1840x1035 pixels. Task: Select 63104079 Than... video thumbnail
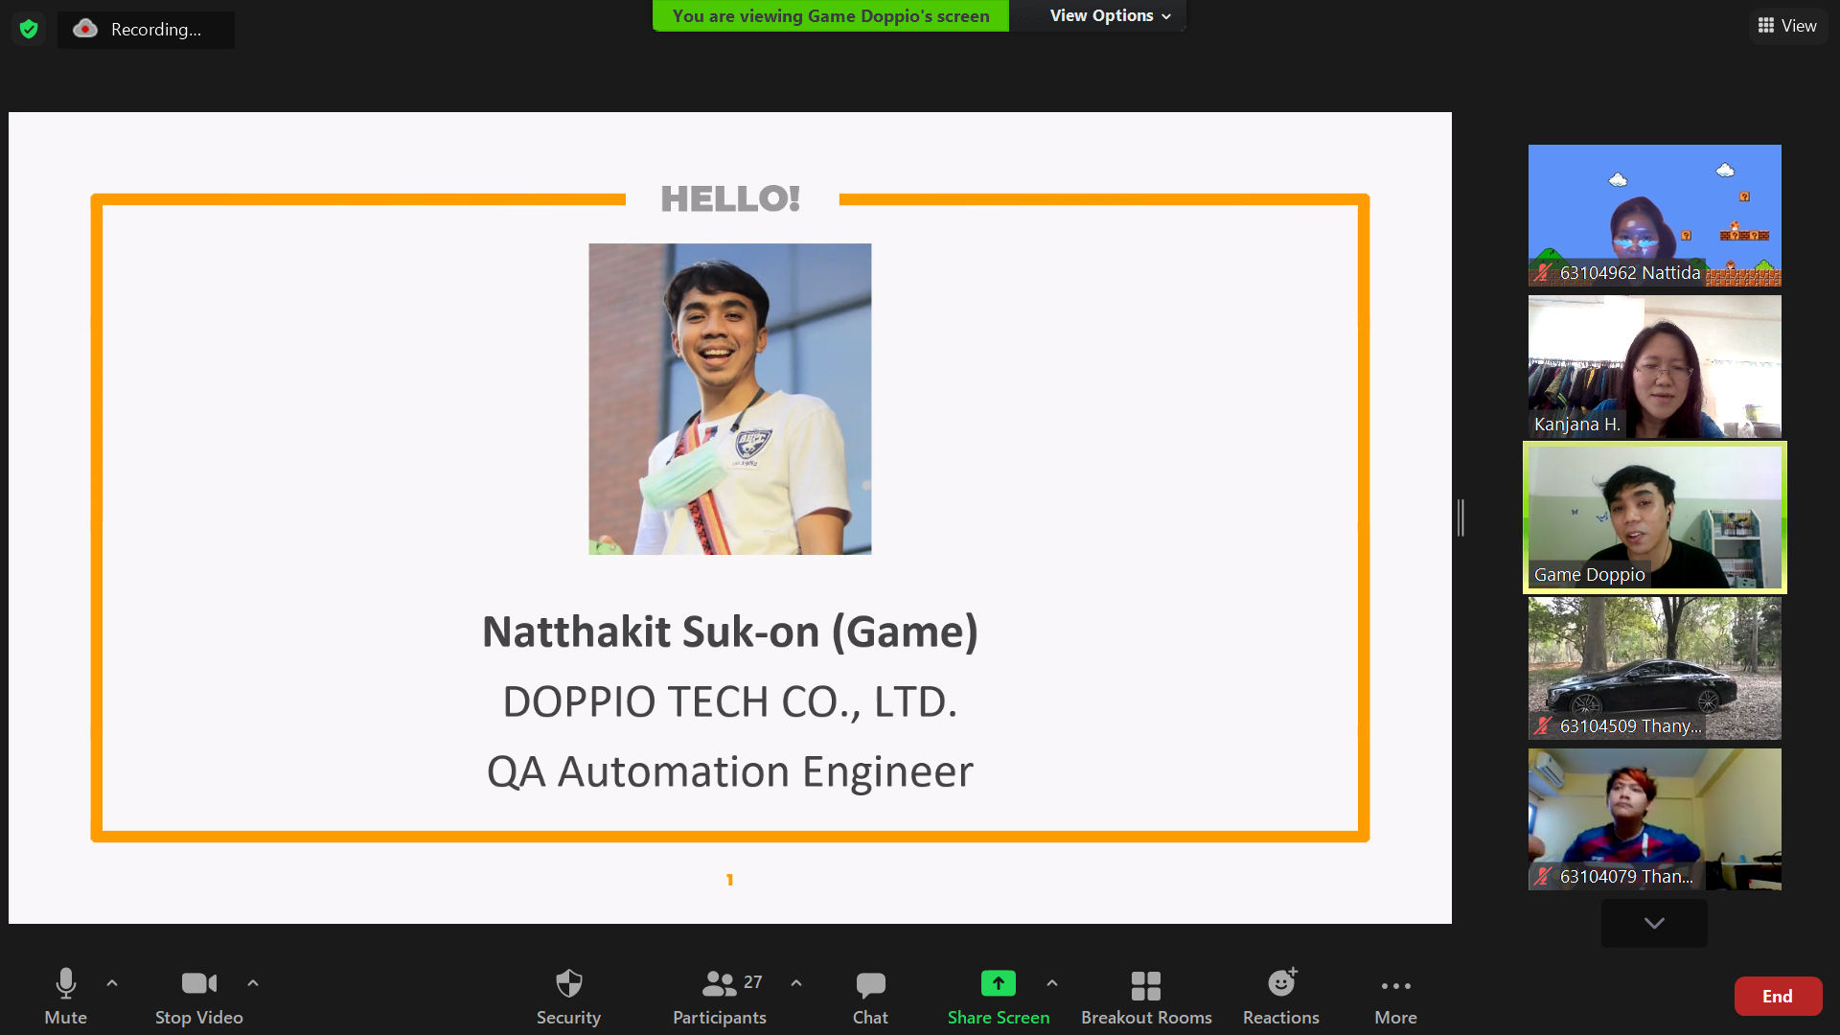tap(1654, 819)
